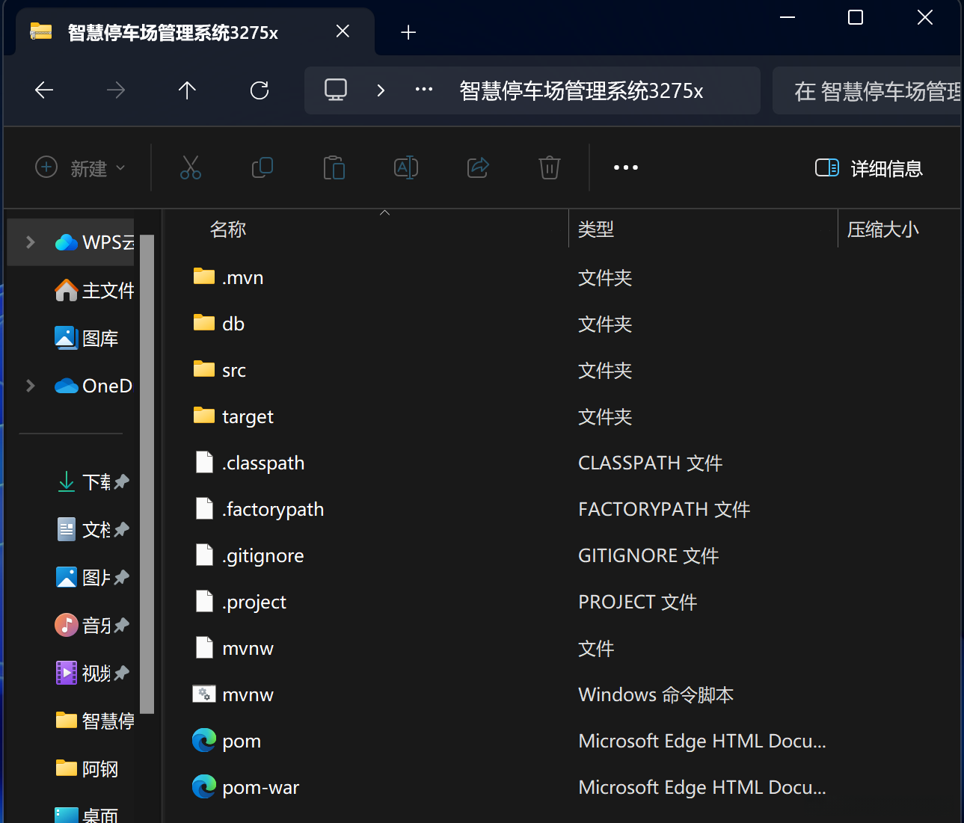Click the Paste clipboard icon

tap(334, 167)
